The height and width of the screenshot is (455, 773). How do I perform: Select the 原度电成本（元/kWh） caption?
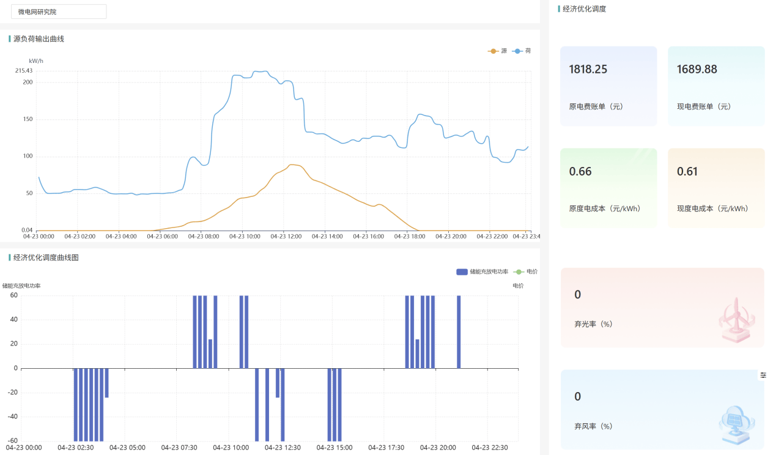click(x=605, y=209)
